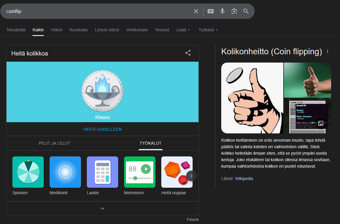Open the Spinneri tool icon
The height and width of the screenshot is (224, 340).
coord(28,172)
